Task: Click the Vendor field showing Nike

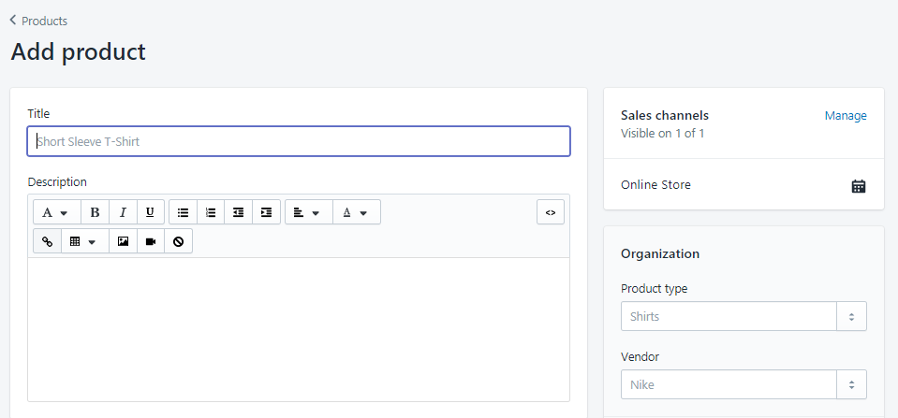Action: pyautogui.click(x=729, y=384)
